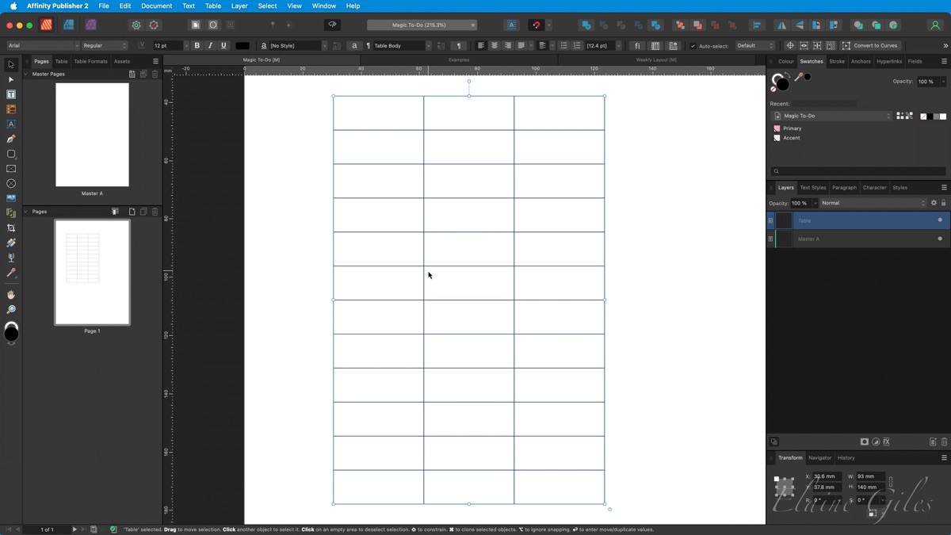
Task: Toggle visibility of Master A layer
Action: tap(940, 239)
